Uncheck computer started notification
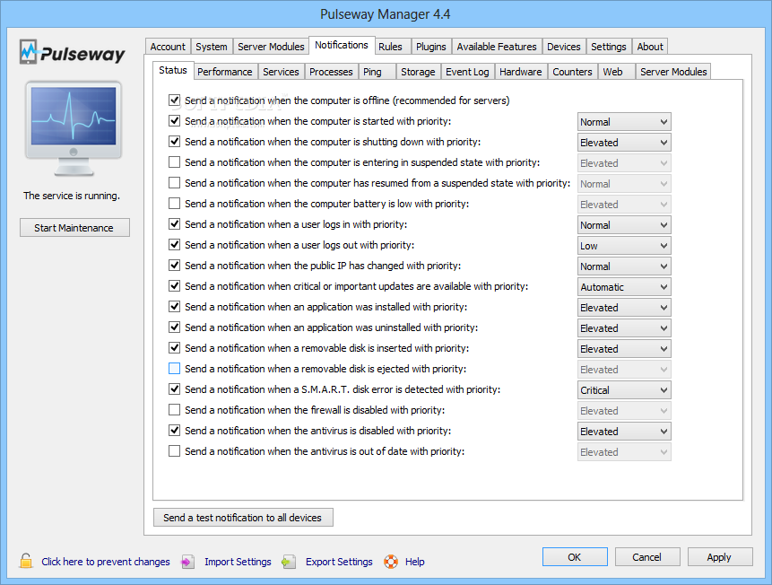 174,121
